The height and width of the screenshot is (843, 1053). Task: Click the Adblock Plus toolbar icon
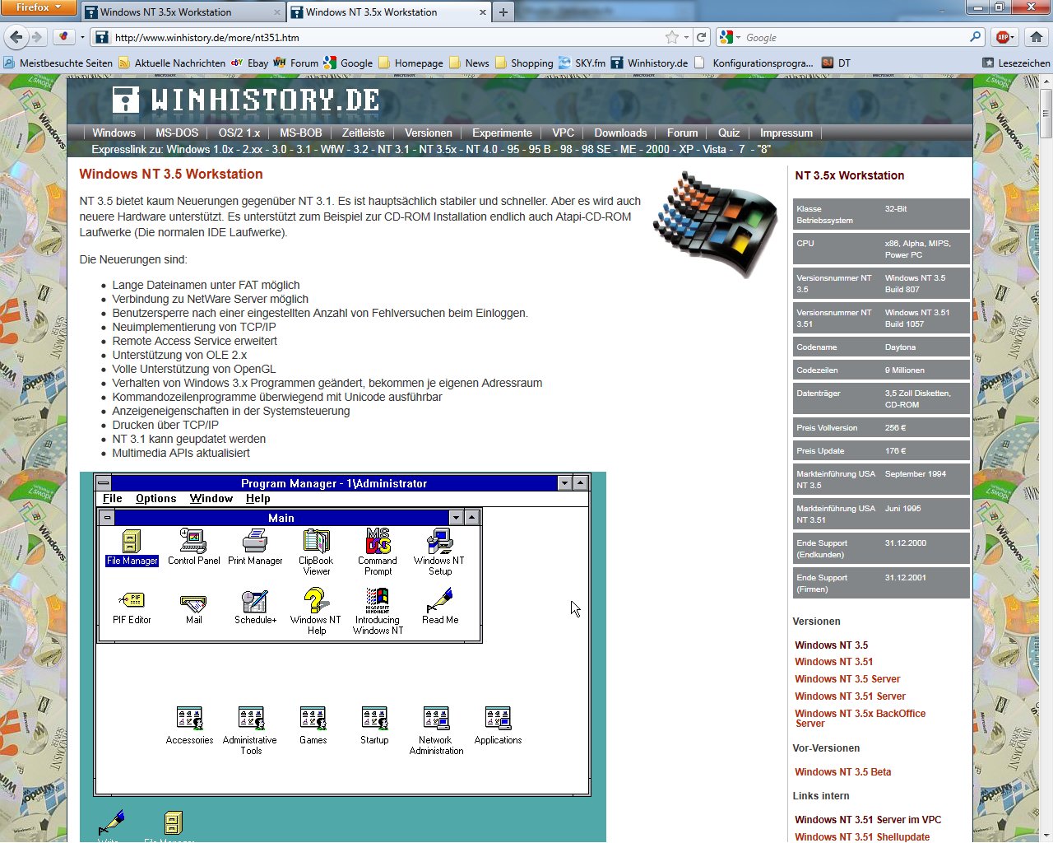[1003, 37]
